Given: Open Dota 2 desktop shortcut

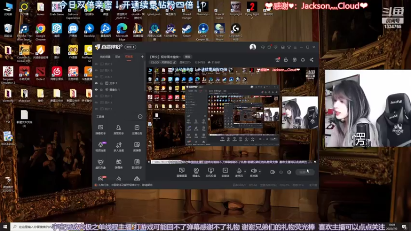Looking at the screenshot, I should (41, 73).
